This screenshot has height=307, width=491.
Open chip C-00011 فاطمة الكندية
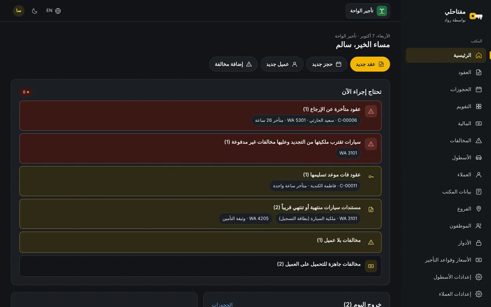point(315,186)
